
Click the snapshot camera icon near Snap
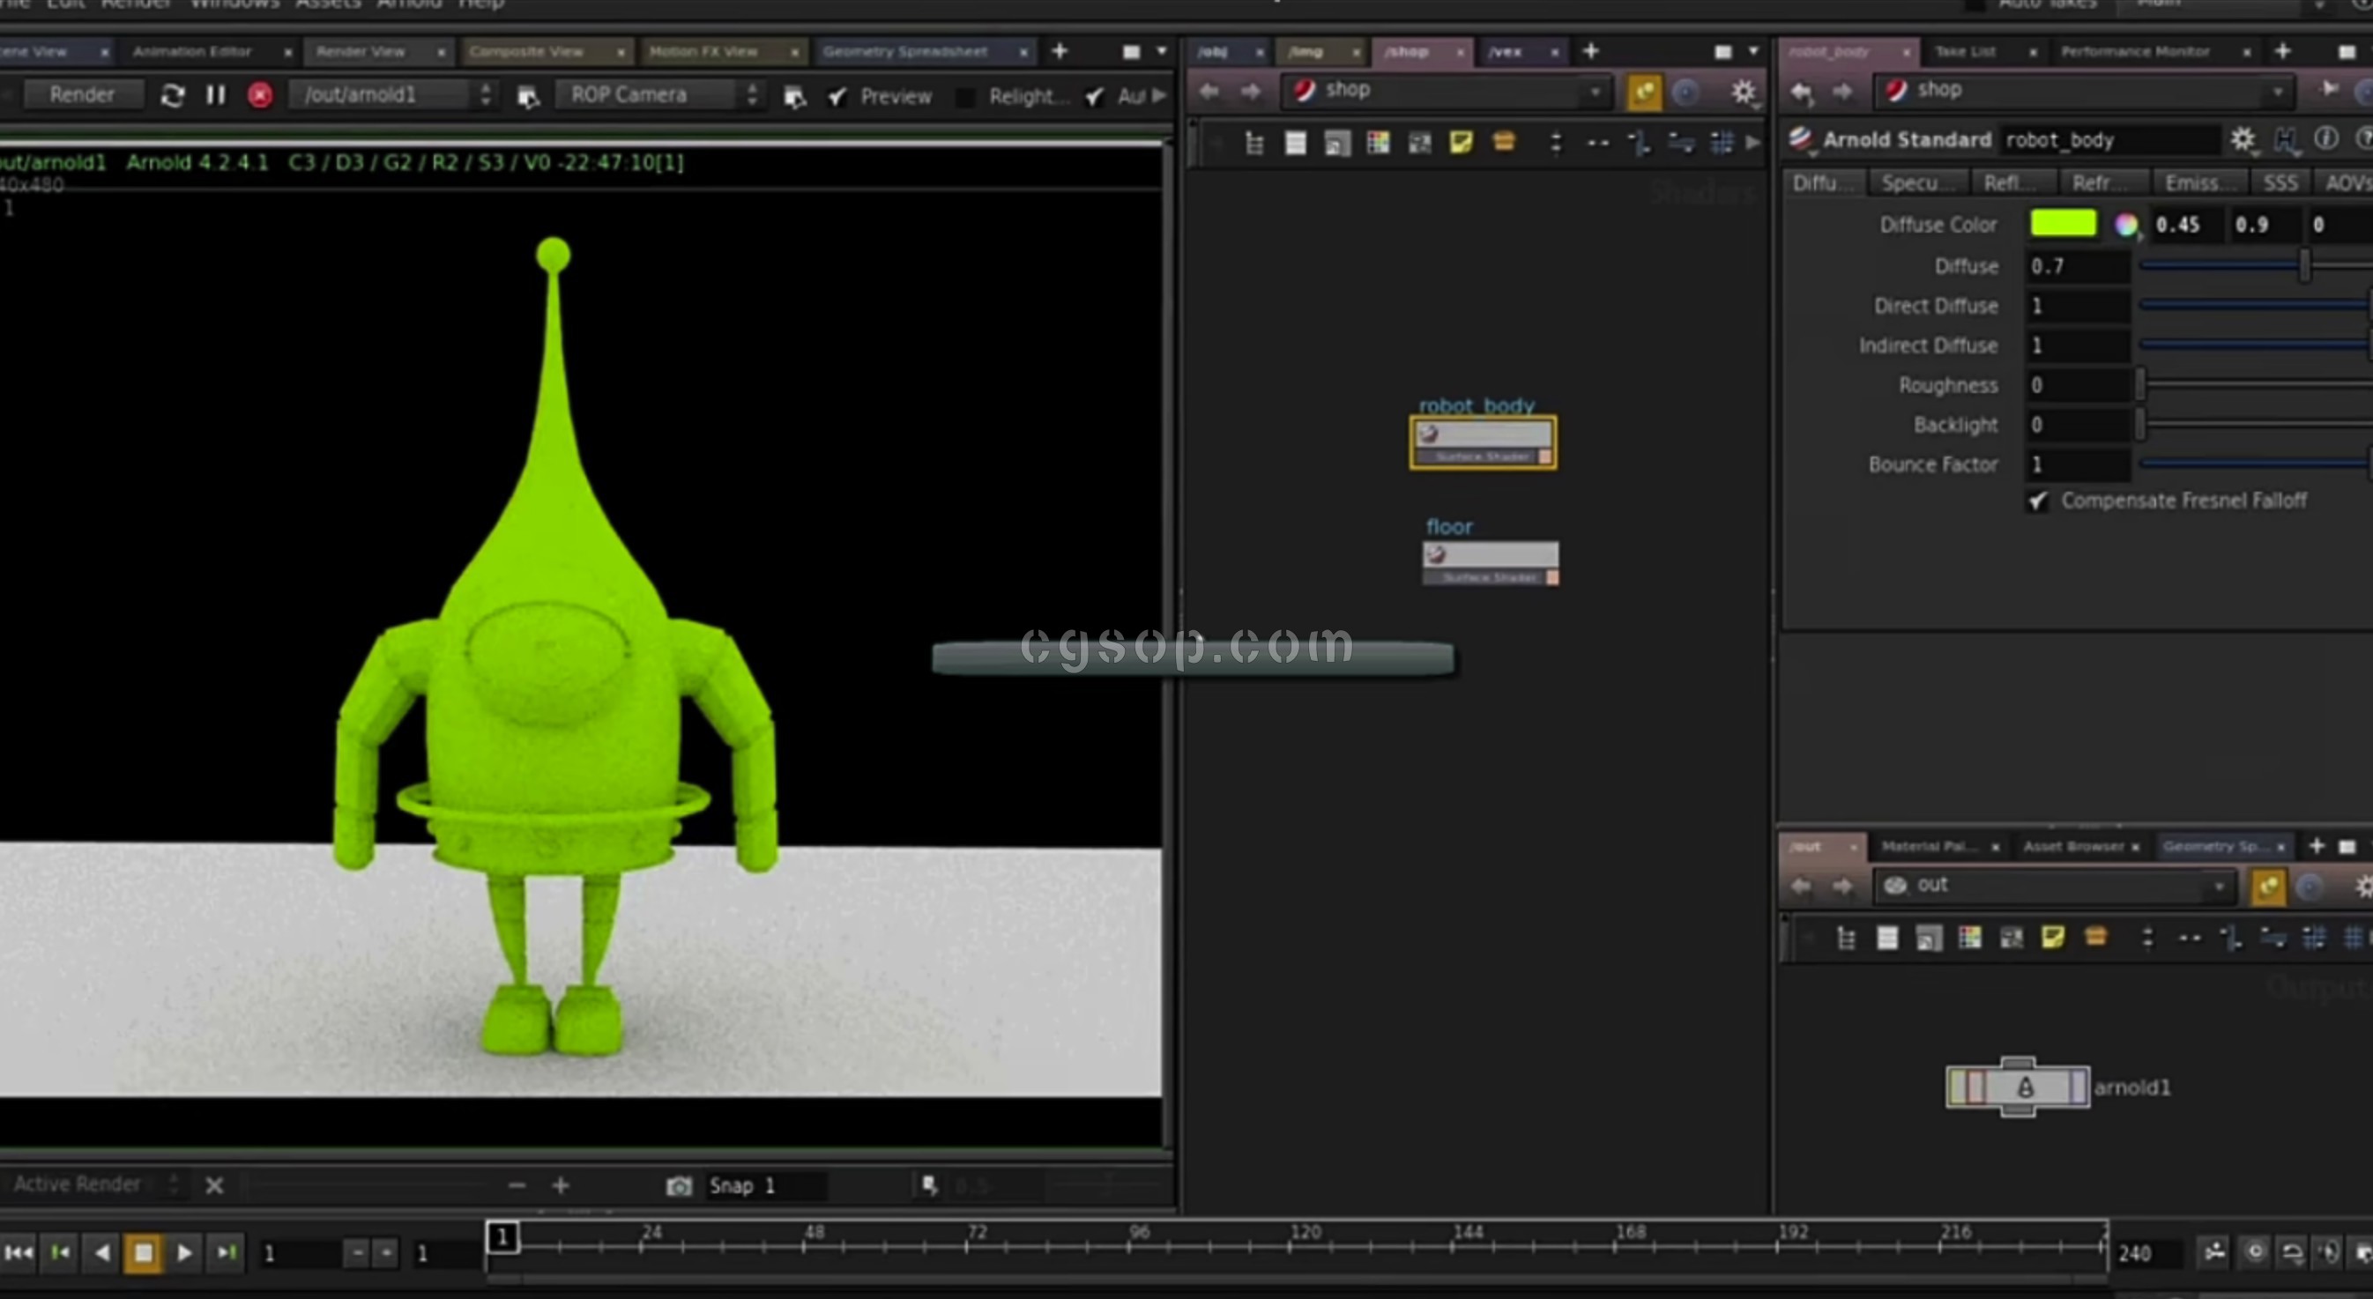point(679,1185)
